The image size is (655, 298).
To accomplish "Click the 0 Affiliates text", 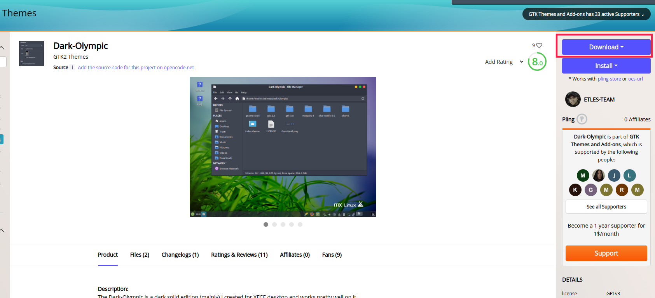I will click(638, 119).
